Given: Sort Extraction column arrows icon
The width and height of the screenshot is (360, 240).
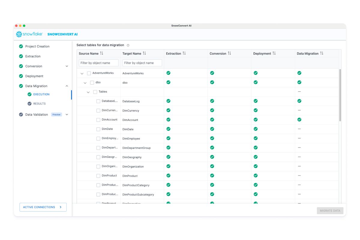Looking at the screenshot, I should coord(184,53).
